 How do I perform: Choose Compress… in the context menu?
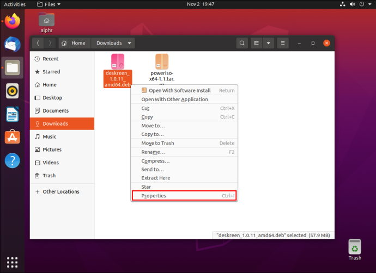click(x=184, y=161)
